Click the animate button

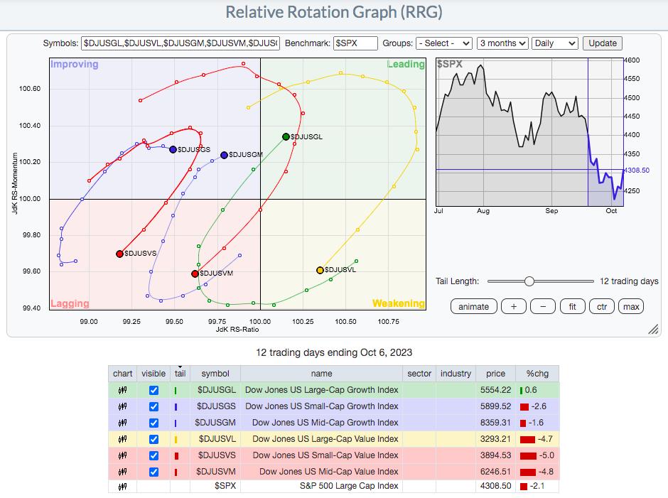(473, 306)
